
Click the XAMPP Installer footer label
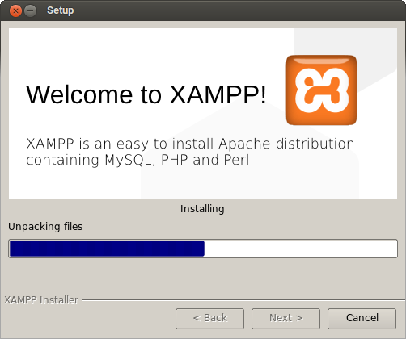click(41, 300)
